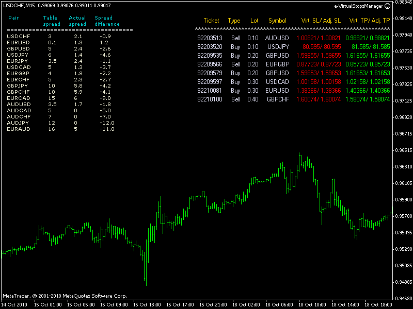Click the EURGBP pair in spread table
Viewport: 413px width, 309px height.
click(x=18, y=73)
